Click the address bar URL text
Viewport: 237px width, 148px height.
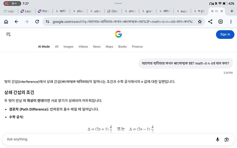click(x=123, y=22)
